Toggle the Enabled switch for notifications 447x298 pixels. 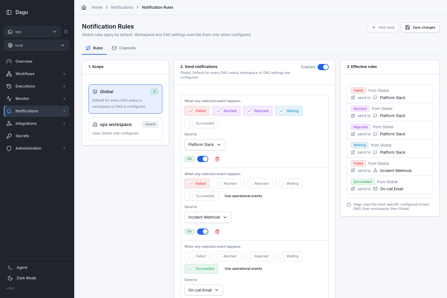[323, 67]
